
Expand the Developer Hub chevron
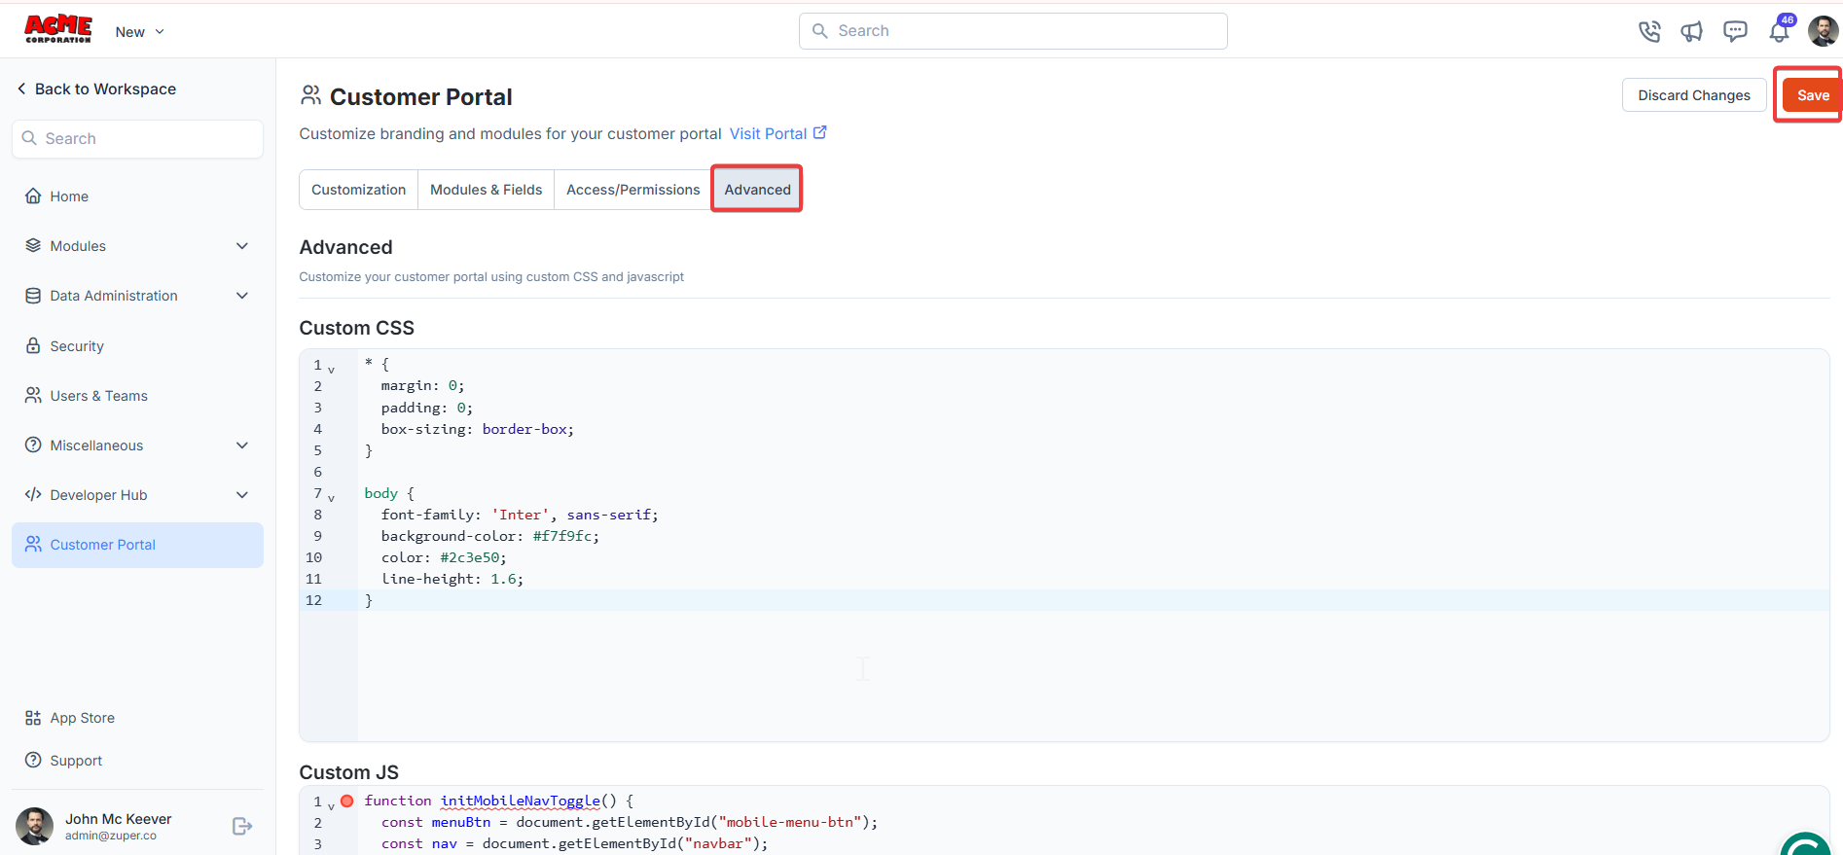[x=242, y=495]
